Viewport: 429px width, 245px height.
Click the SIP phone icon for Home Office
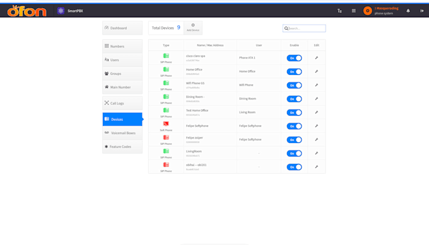[166, 69]
